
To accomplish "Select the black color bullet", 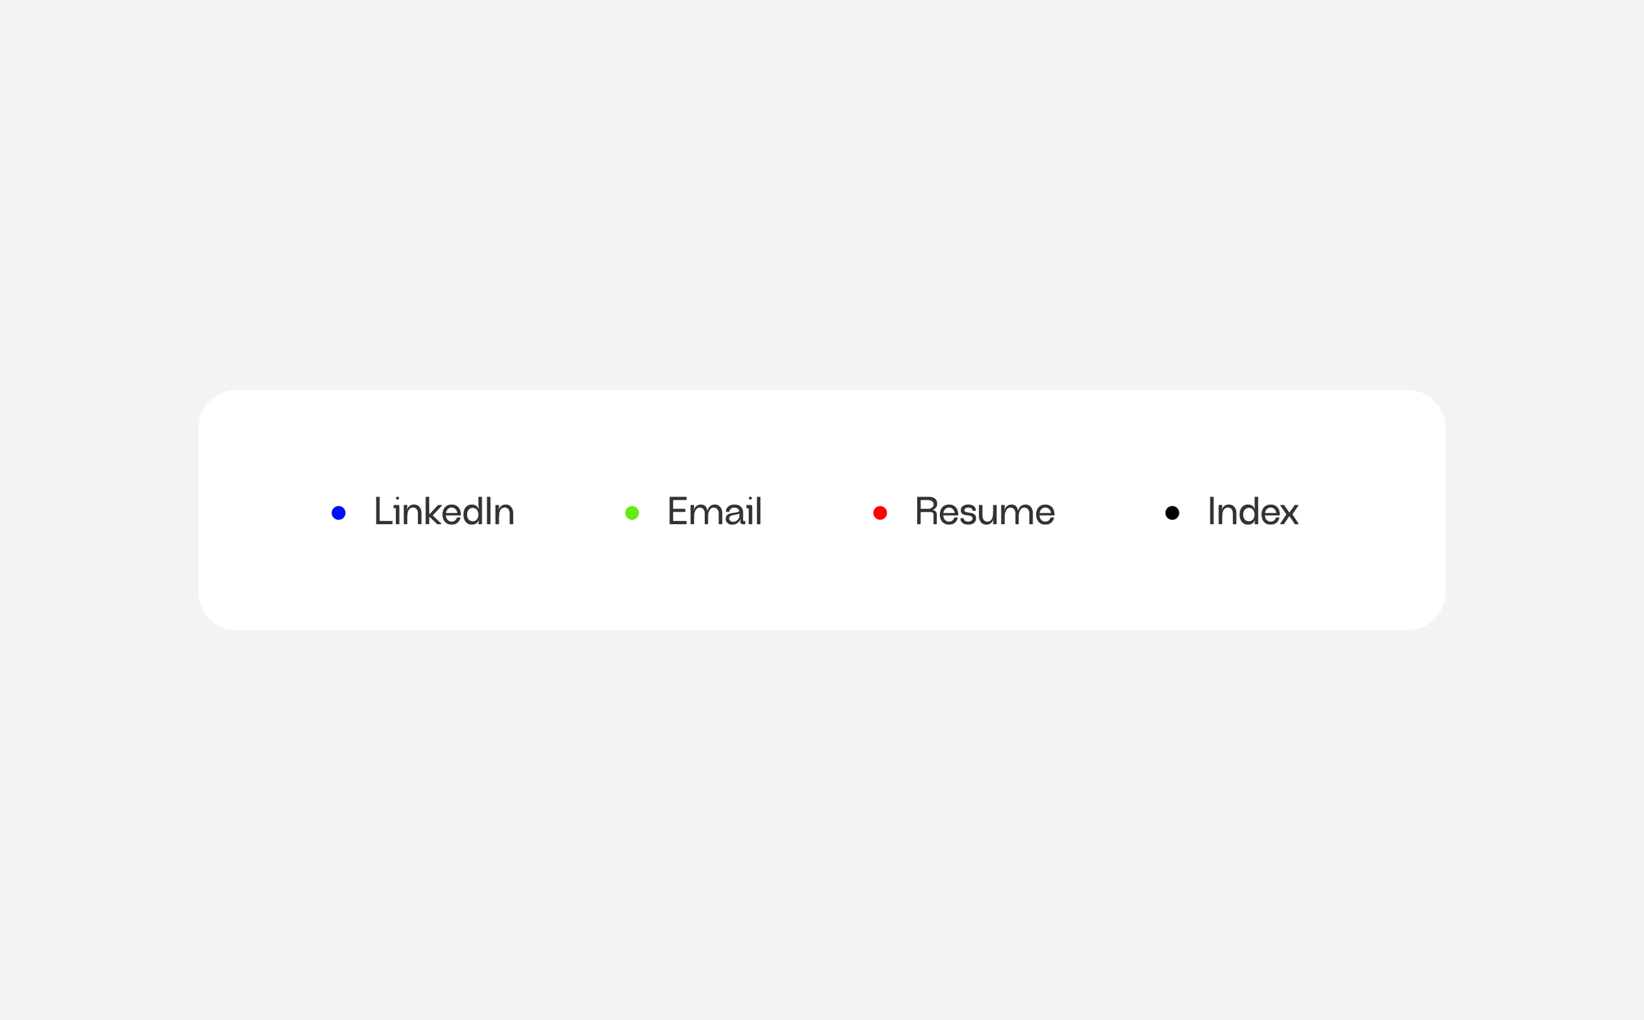I will (1172, 513).
